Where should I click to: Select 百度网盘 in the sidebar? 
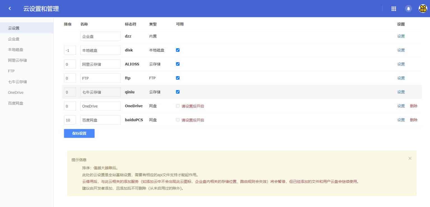coord(16,103)
